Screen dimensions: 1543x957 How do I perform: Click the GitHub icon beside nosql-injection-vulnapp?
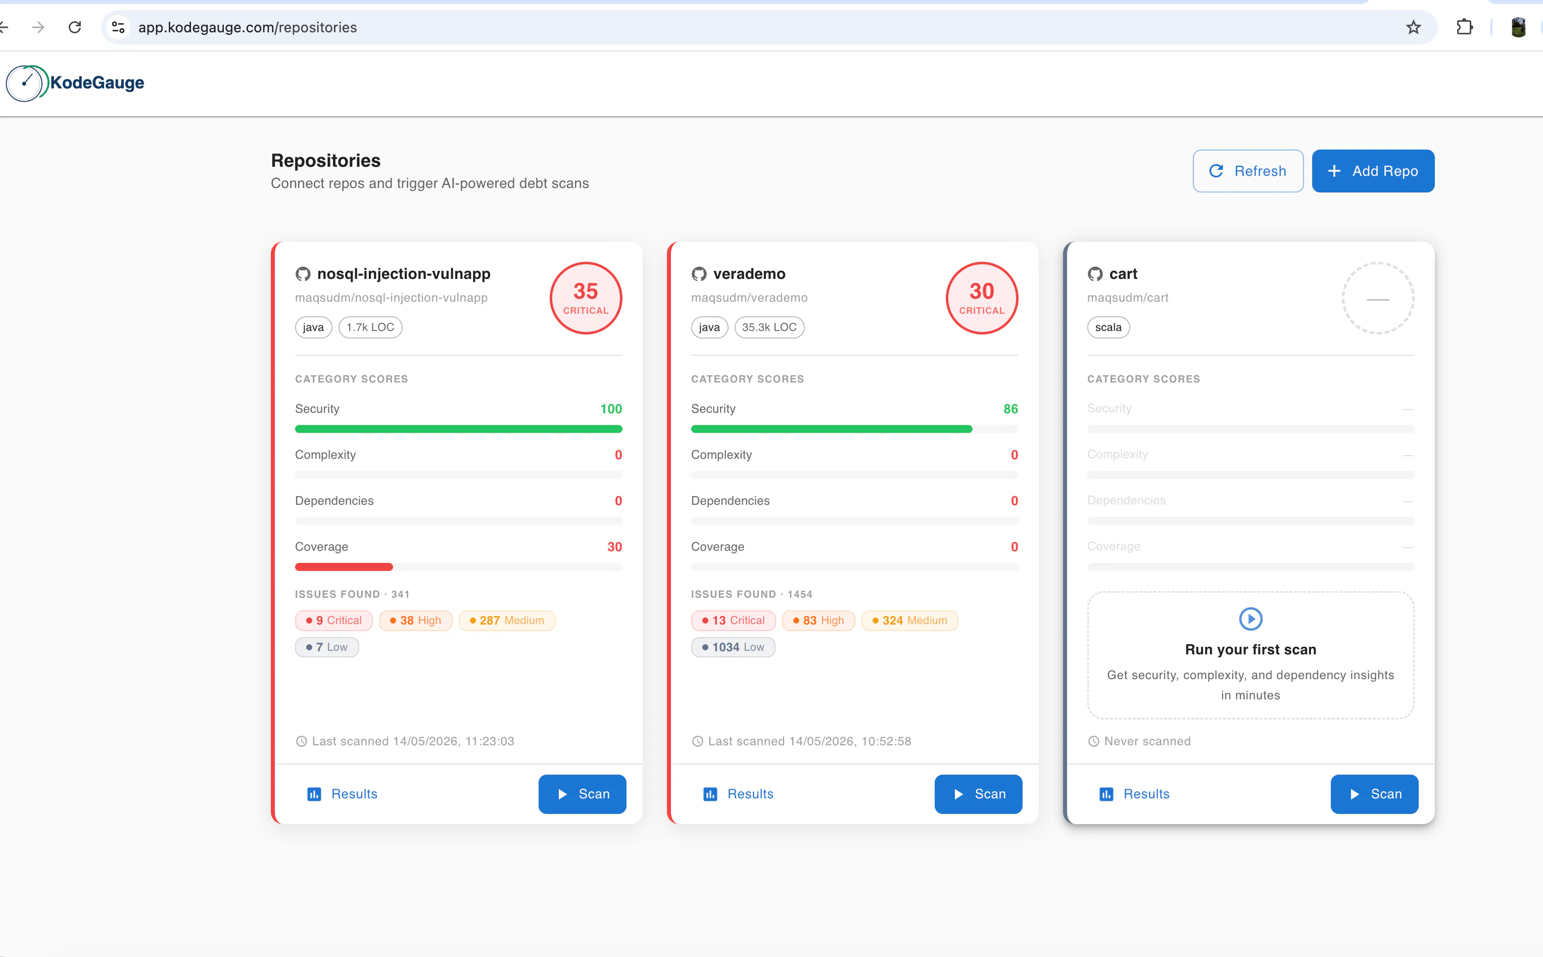(x=303, y=274)
